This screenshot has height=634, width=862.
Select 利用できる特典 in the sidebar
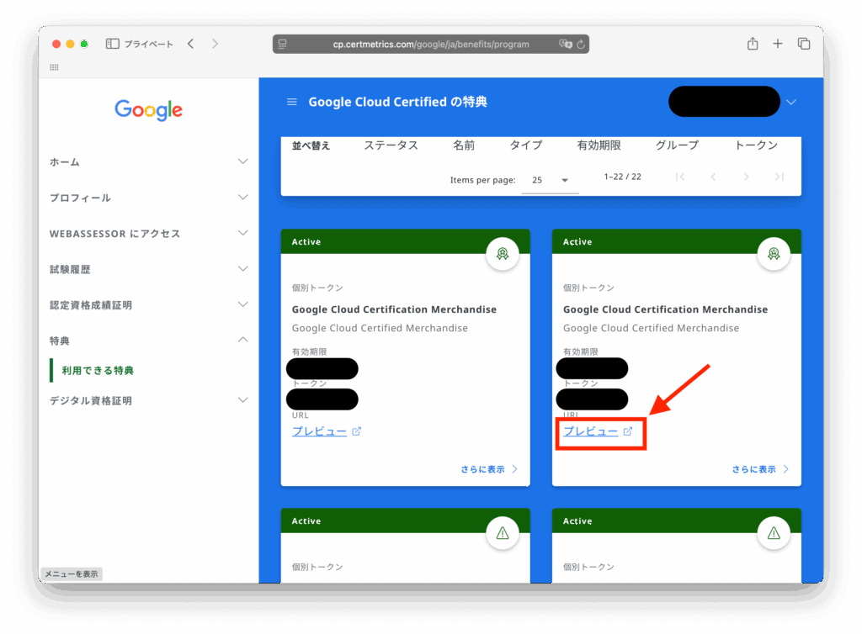(x=98, y=371)
